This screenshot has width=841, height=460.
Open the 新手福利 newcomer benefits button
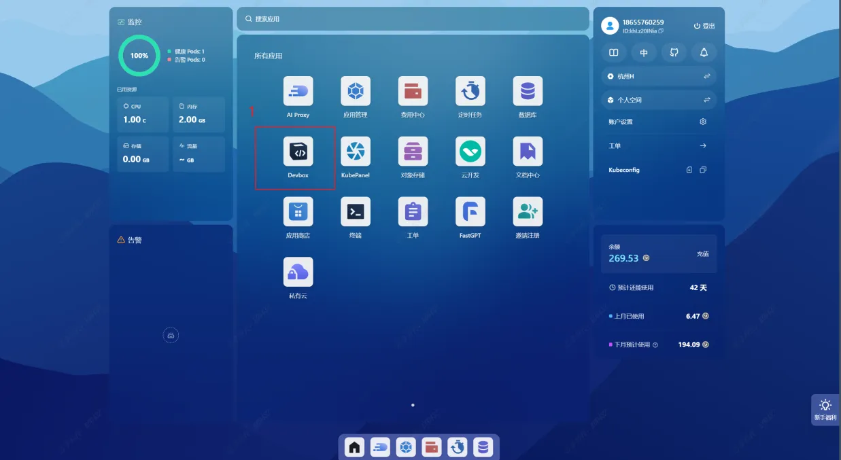click(x=825, y=410)
